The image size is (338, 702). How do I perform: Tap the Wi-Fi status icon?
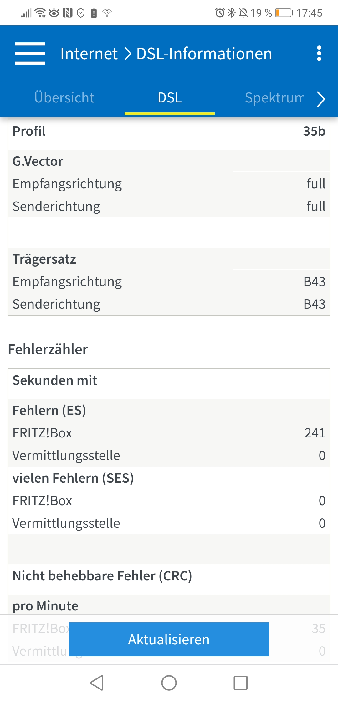click(x=40, y=13)
